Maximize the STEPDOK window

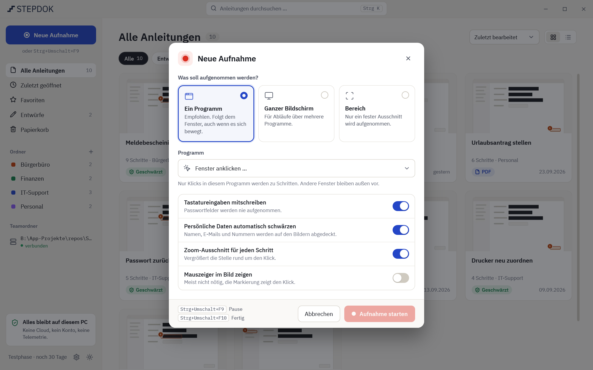point(564,9)
